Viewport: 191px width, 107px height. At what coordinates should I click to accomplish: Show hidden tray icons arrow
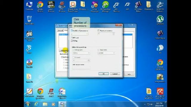pyautogui.click(x=145, y=104)
